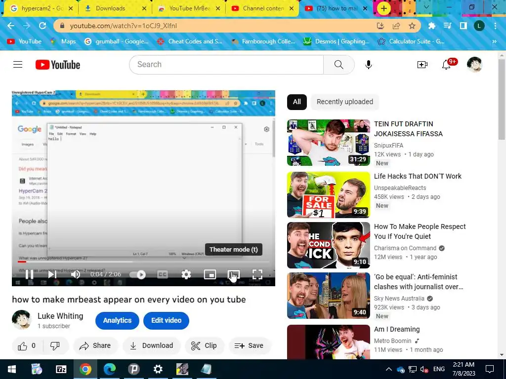
Task: Click the YouTube search field
Action: [x=226, y=65]
